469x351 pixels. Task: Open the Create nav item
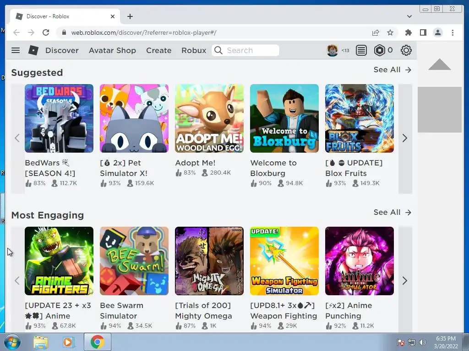point(159,50)
